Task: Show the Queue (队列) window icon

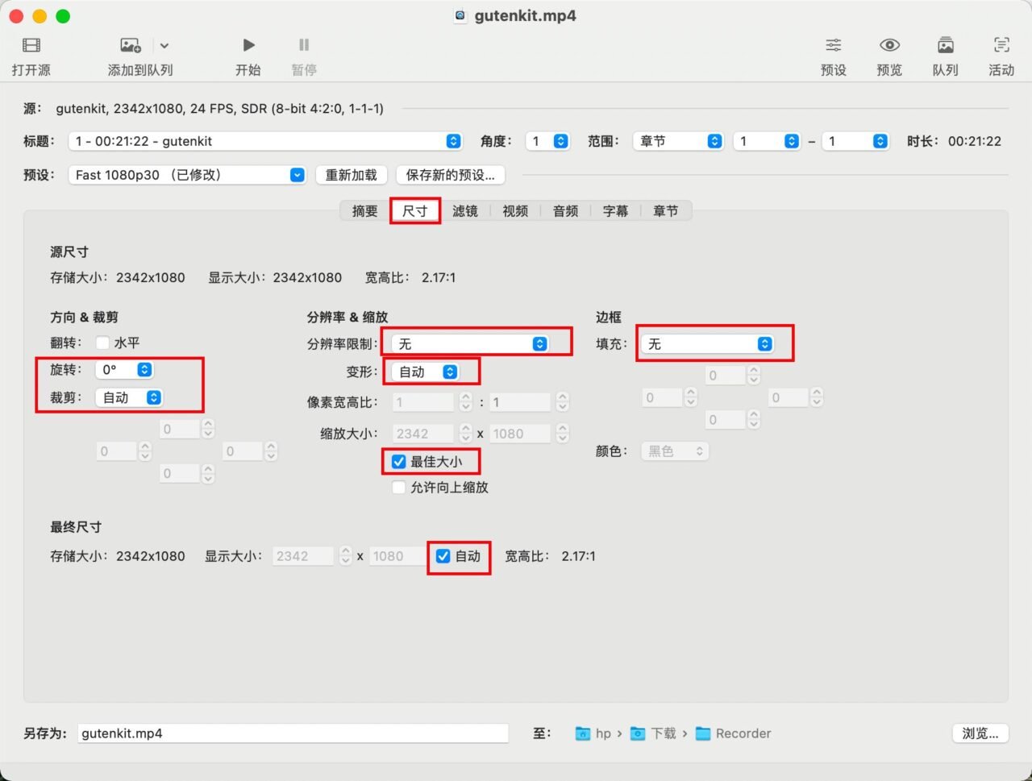Action: [x=945, y=45]
